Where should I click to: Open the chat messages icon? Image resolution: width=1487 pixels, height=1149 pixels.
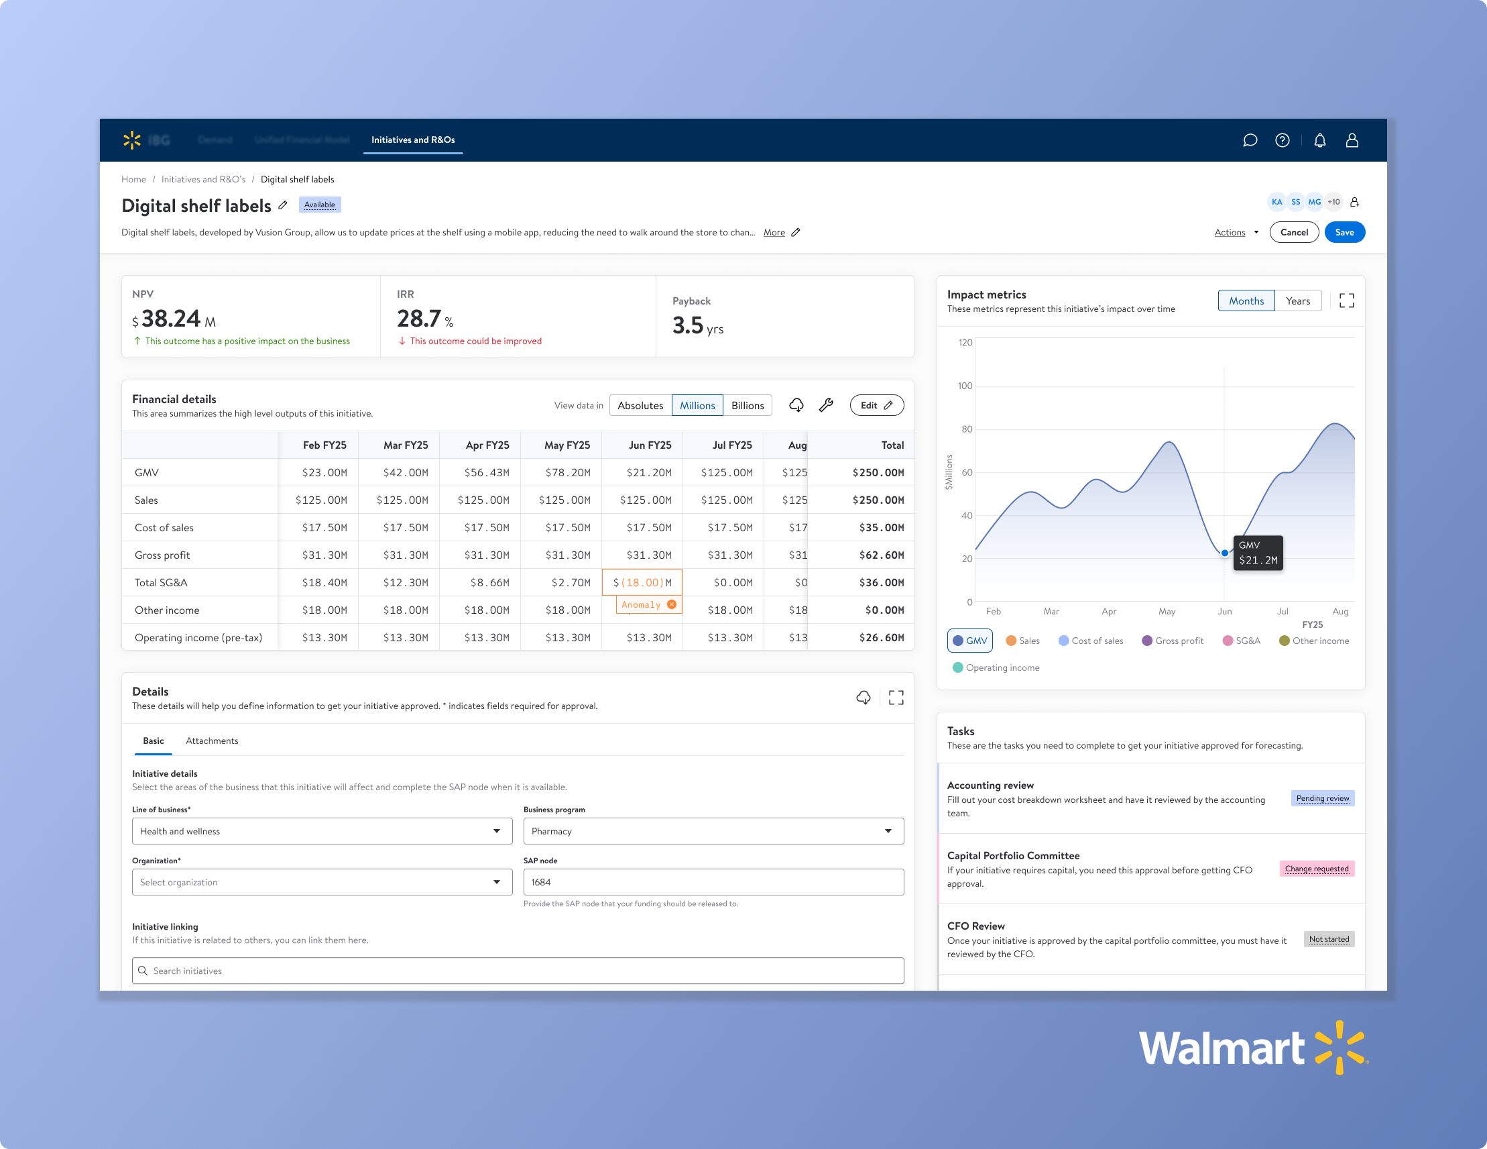coord(1250,140)
